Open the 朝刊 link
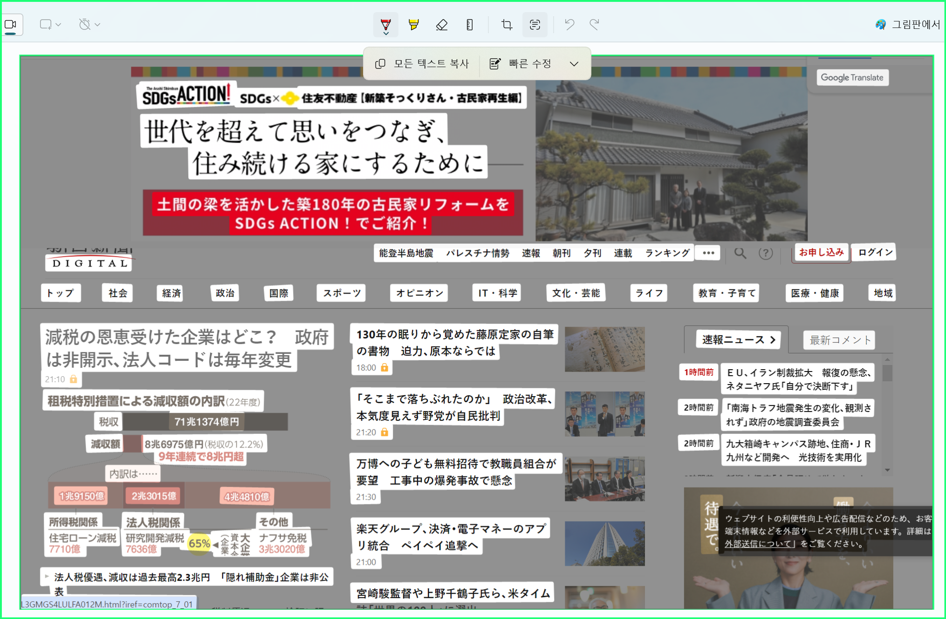The height and width of the screenshot is (619, 946). tap(562, 253)
